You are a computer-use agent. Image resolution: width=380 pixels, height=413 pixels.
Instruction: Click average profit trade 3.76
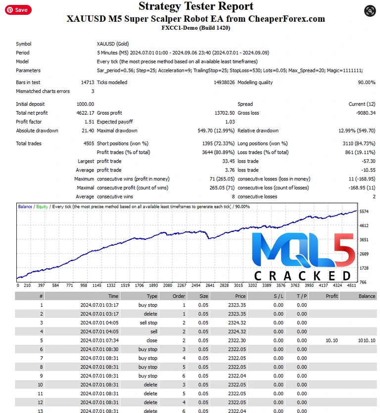(x=230, y=170)
